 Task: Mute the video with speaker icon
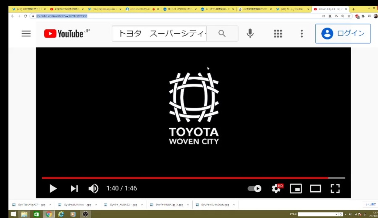[93, 188]
